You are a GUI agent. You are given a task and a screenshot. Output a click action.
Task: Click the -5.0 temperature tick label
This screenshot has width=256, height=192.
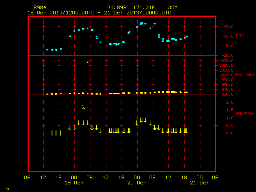point(228,27)
